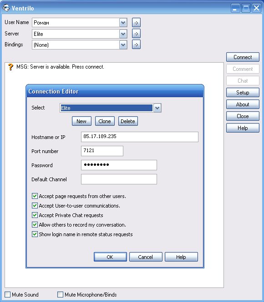Click 'MSG: Server is available. Press connect.' text
Image resolution: width=264 pixels, height=302 pixels.
(x=60, y=67)
